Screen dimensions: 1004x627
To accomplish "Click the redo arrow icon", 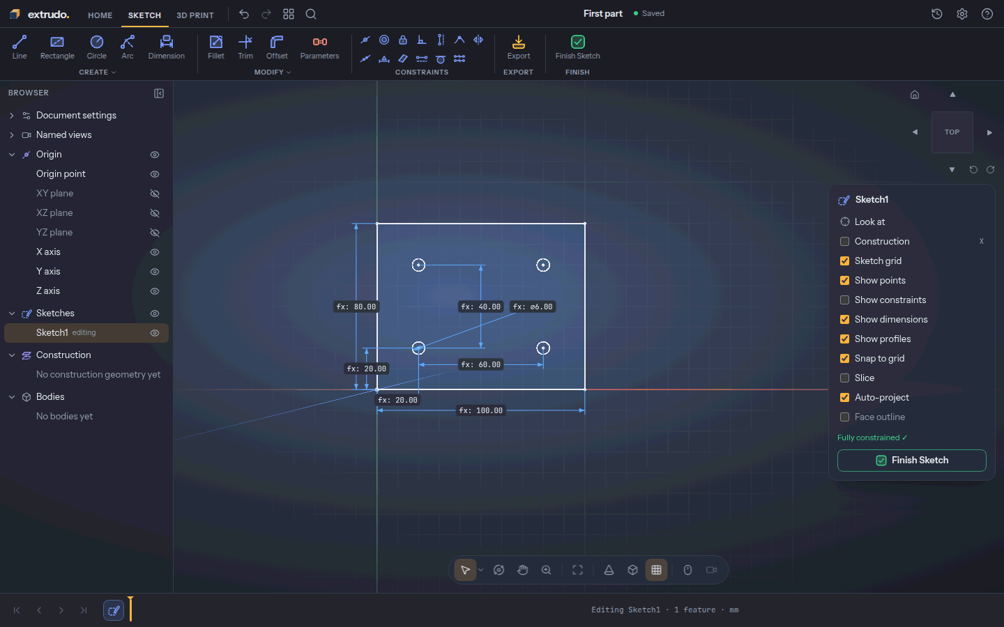I will point(266,14).
